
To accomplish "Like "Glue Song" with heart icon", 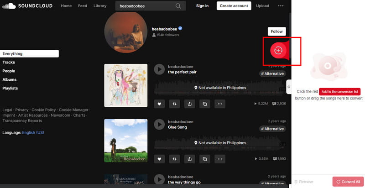I will 159,159.
